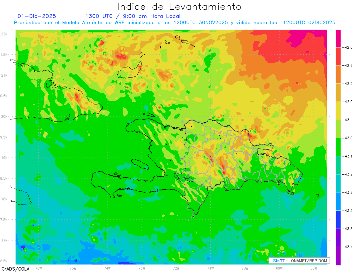Screen dimensions: 352x272
Task: Click the '75W' longitude label
Action: (x=73, y=268)
